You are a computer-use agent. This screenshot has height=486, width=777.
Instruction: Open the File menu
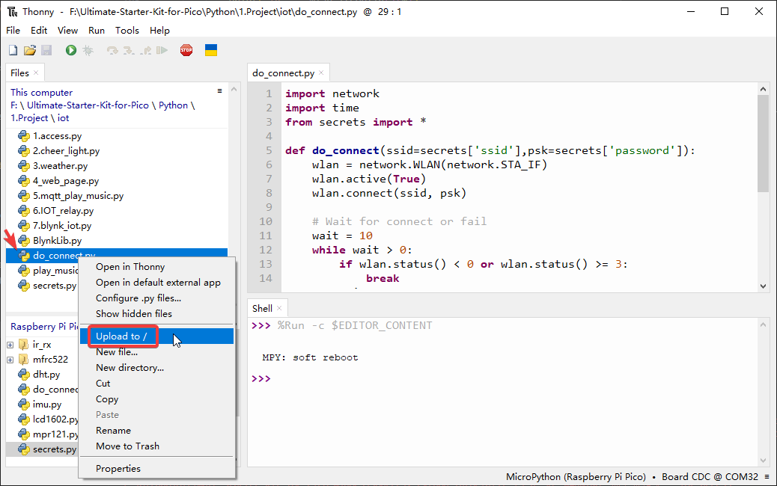point(13,30)
